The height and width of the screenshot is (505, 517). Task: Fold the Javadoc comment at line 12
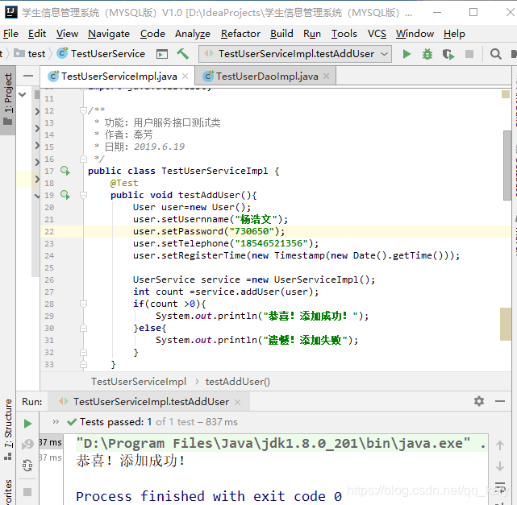click(x=83, y=110)
